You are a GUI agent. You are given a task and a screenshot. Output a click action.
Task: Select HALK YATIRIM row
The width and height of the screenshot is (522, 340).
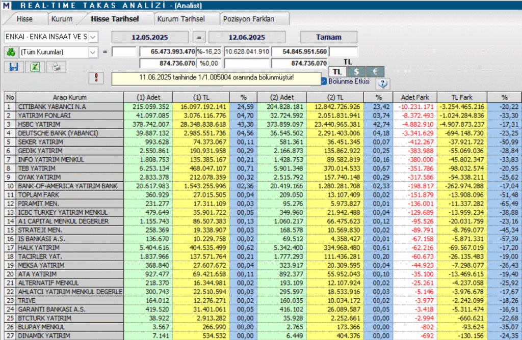[263, 247]
